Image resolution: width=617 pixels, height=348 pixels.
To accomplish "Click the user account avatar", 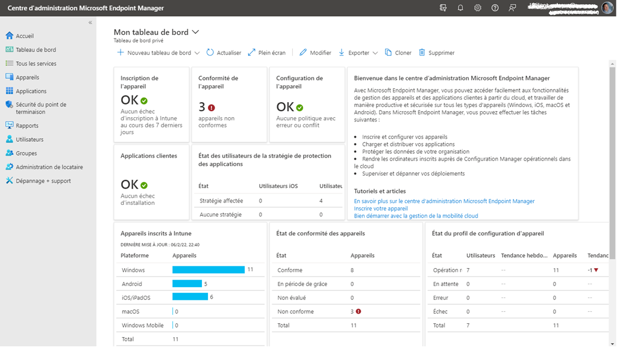I will (607, 8).
